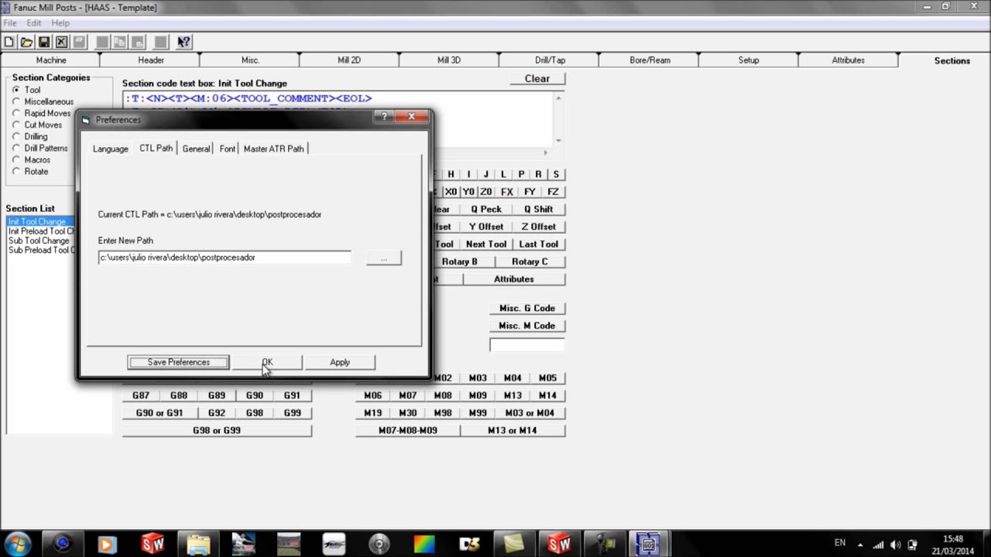Open the File menu
Screen dimensions: 991x557
point(10,23)
